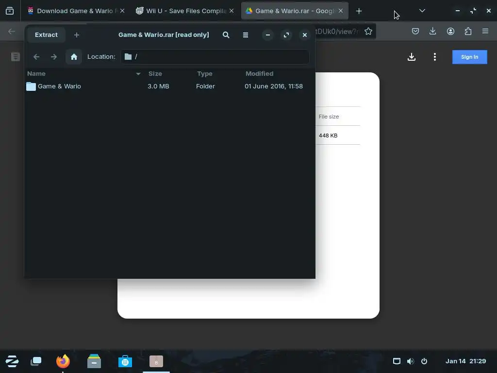Click the Location path field

pos(215,57)
